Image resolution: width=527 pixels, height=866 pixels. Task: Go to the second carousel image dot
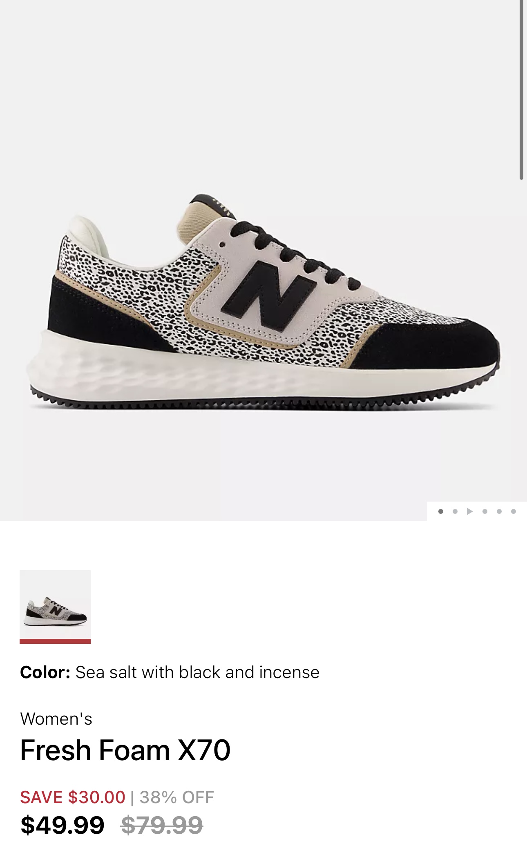pyautogui.click(x=455, y=511)
